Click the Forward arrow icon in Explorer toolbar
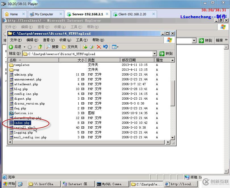Viewport: 230px width, 188px height. [x=30, y=47]
